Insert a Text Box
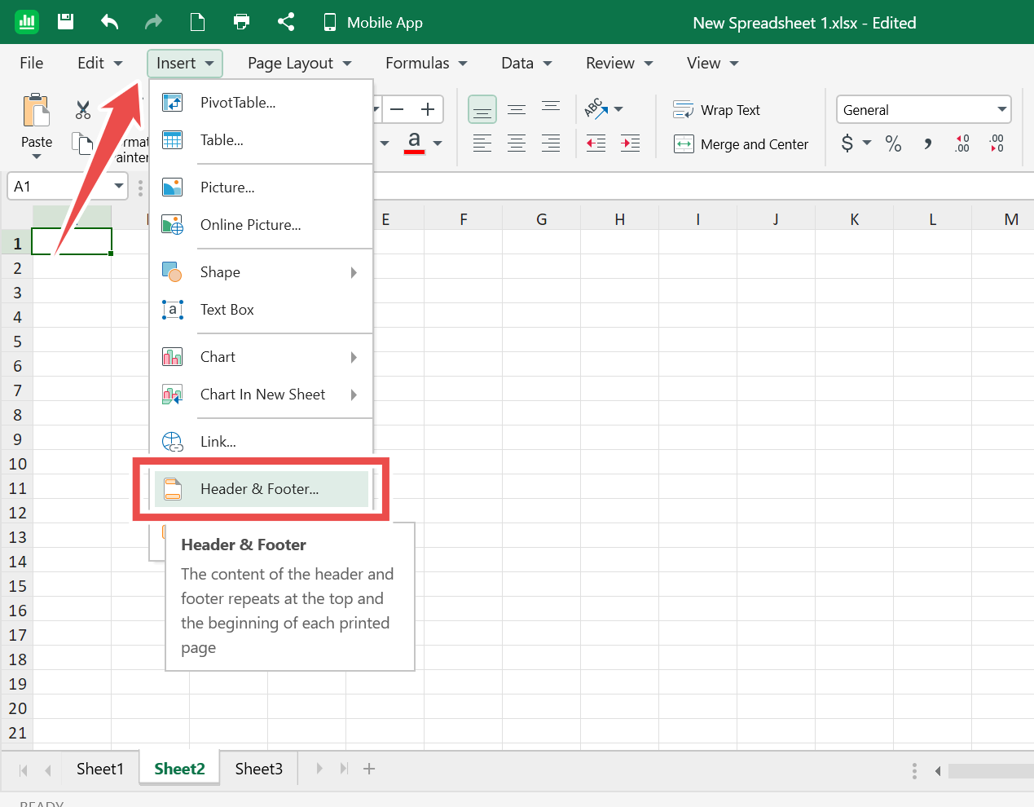This screenshot has height=807, width=1034. pos(261,310)
